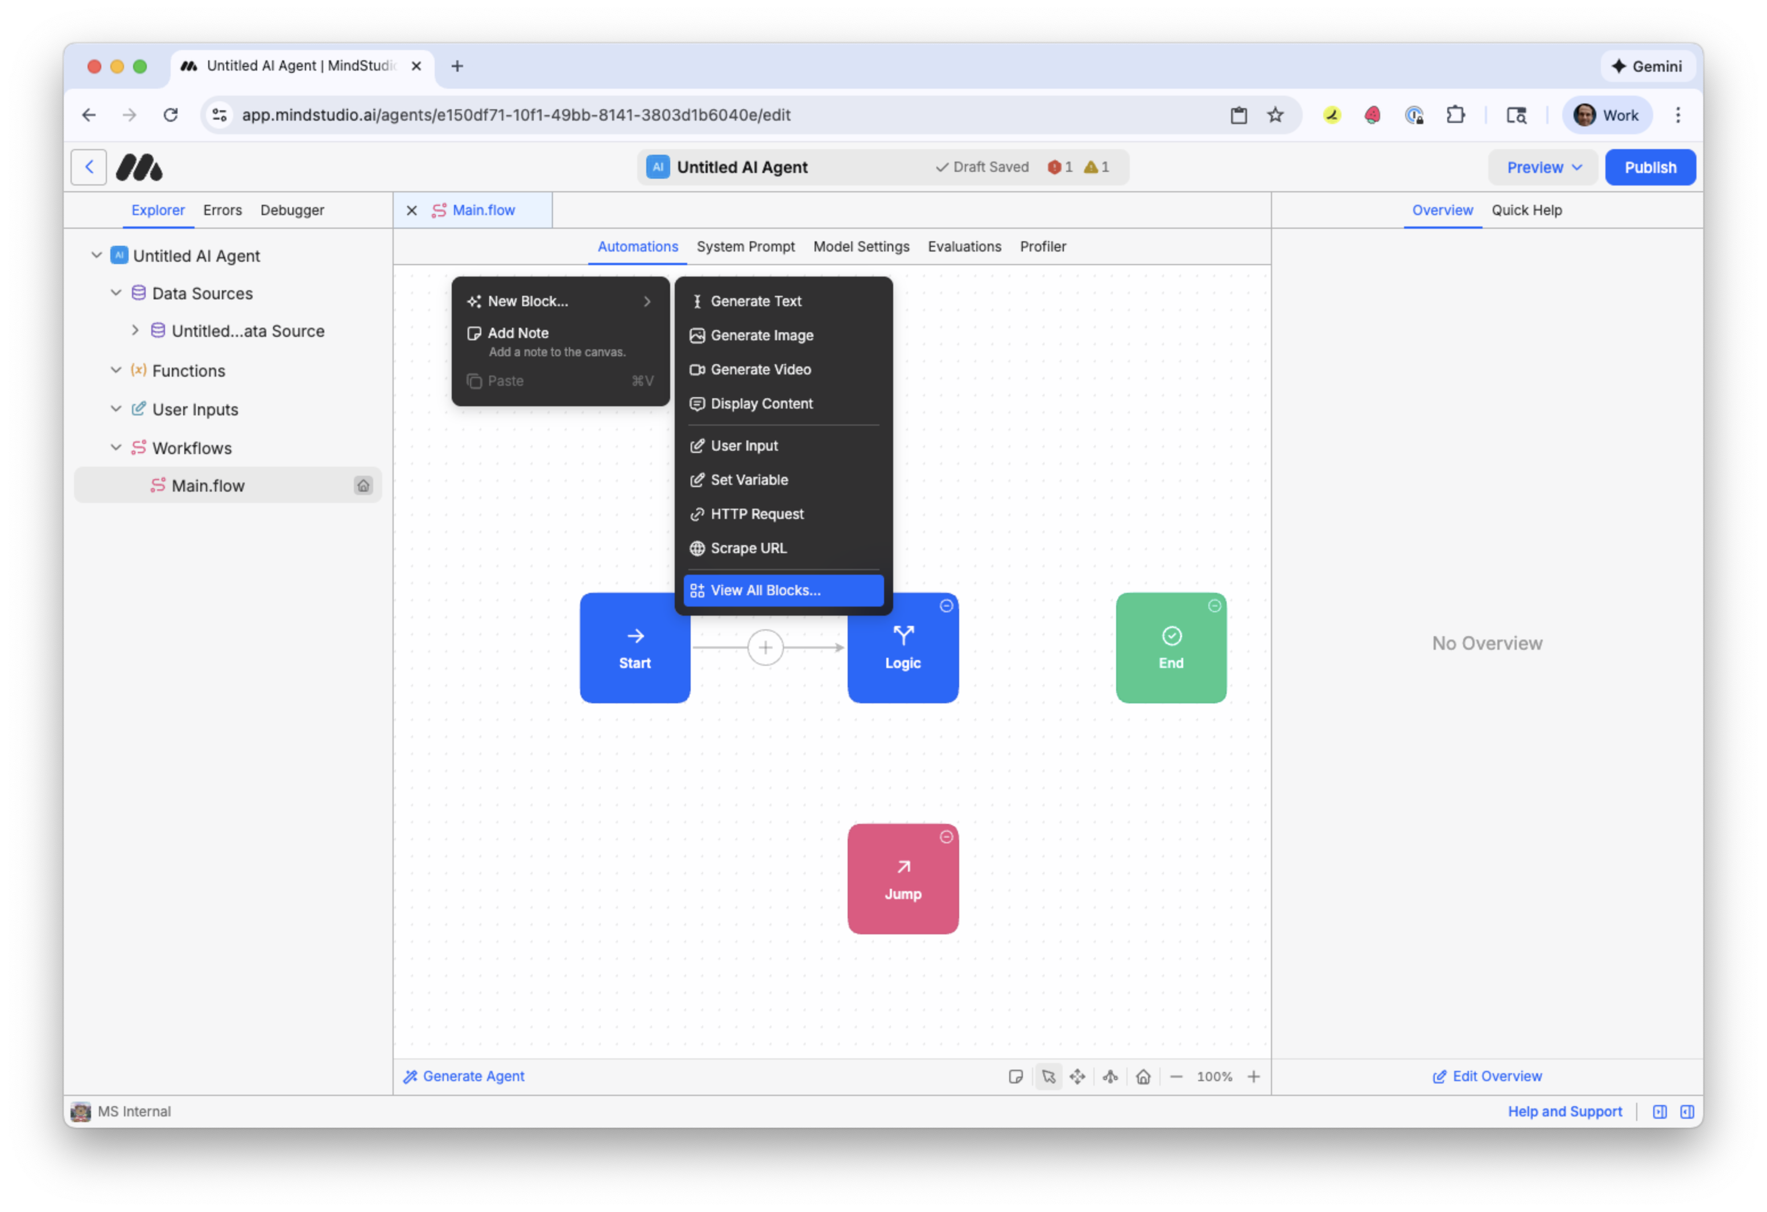The image size is (1767, 1212).
Task: Choose the Scrape URL block
Action: [748, 548]
